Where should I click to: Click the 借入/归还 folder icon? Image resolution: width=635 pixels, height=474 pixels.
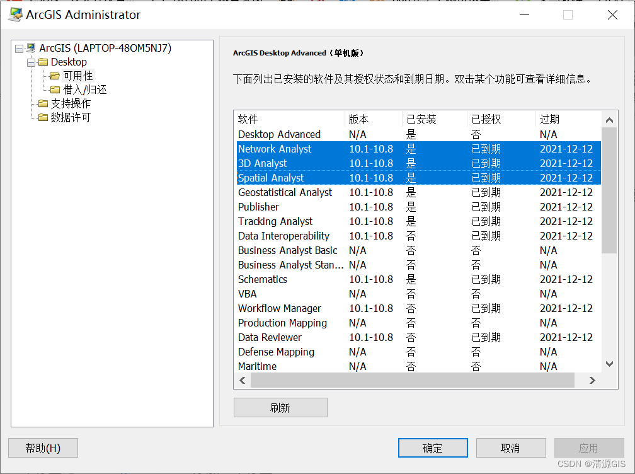click(55, 90)
